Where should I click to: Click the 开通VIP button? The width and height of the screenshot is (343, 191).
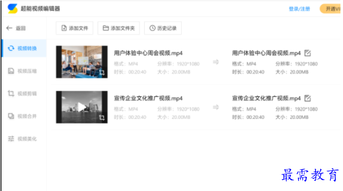point(330,9)
